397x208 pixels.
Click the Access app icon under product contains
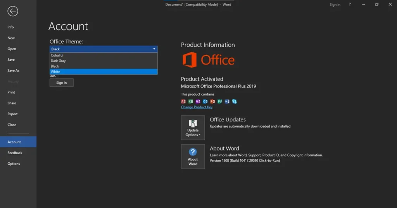click(183, 101)
